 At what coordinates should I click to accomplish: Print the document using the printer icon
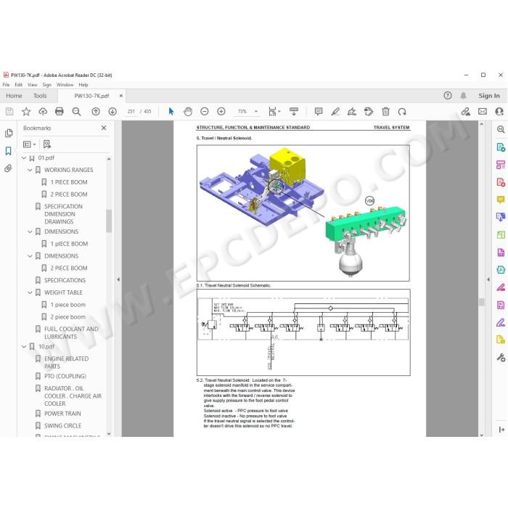coord(60,112)
